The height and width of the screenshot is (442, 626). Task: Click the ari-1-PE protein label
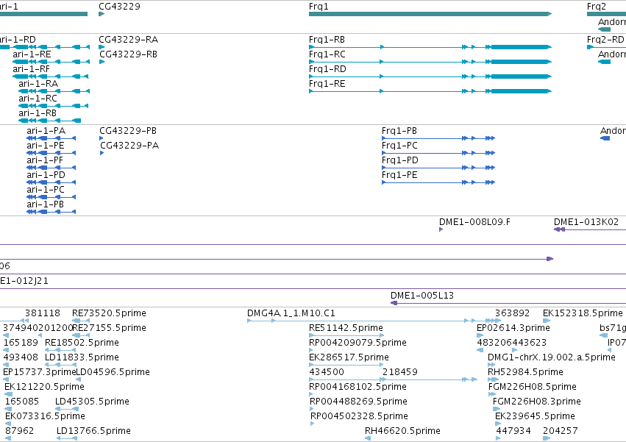coord(46,146)
